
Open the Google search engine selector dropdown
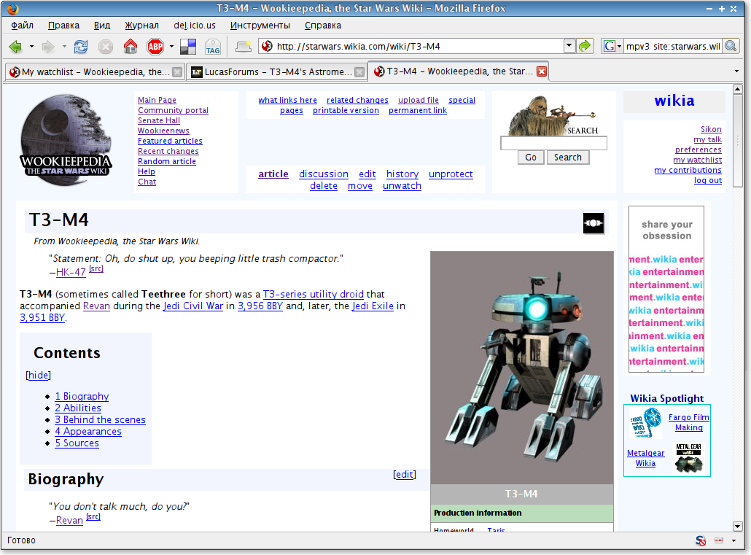coord(612,46)
